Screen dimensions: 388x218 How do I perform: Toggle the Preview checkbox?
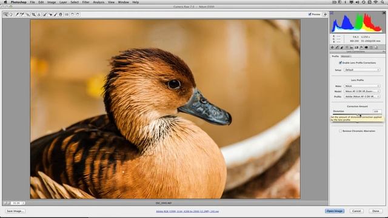(310, 15)
